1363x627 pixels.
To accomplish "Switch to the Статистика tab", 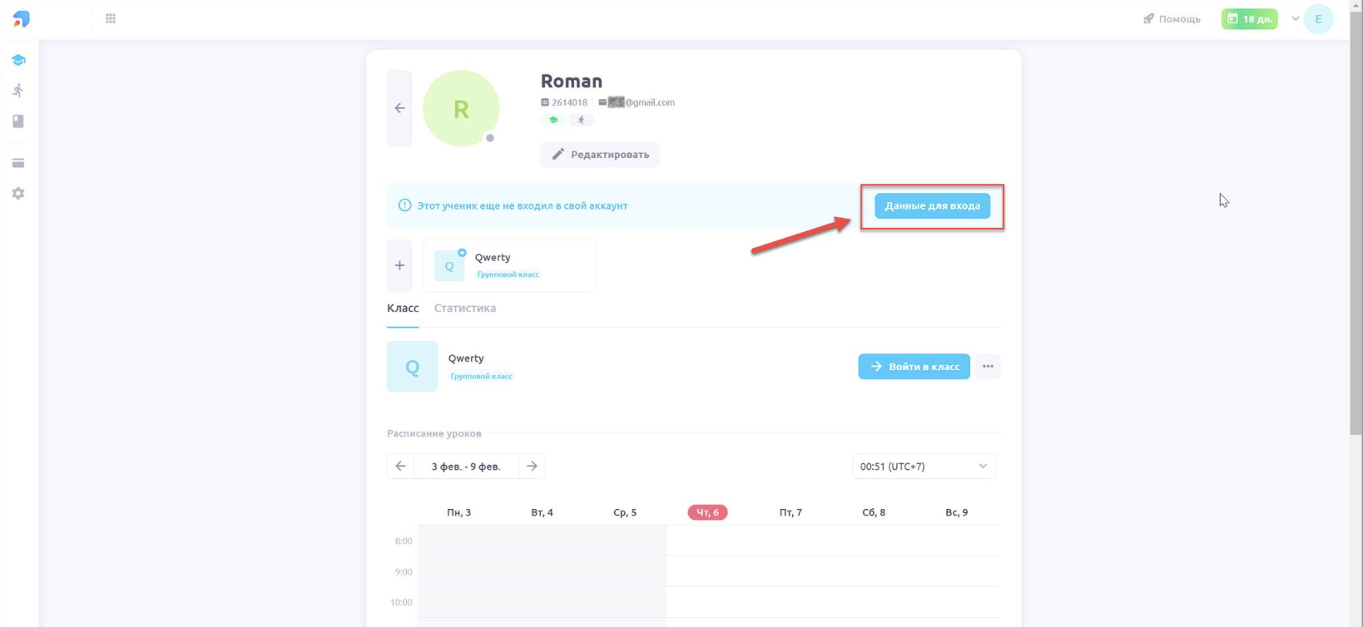I will tap(465, 308).
